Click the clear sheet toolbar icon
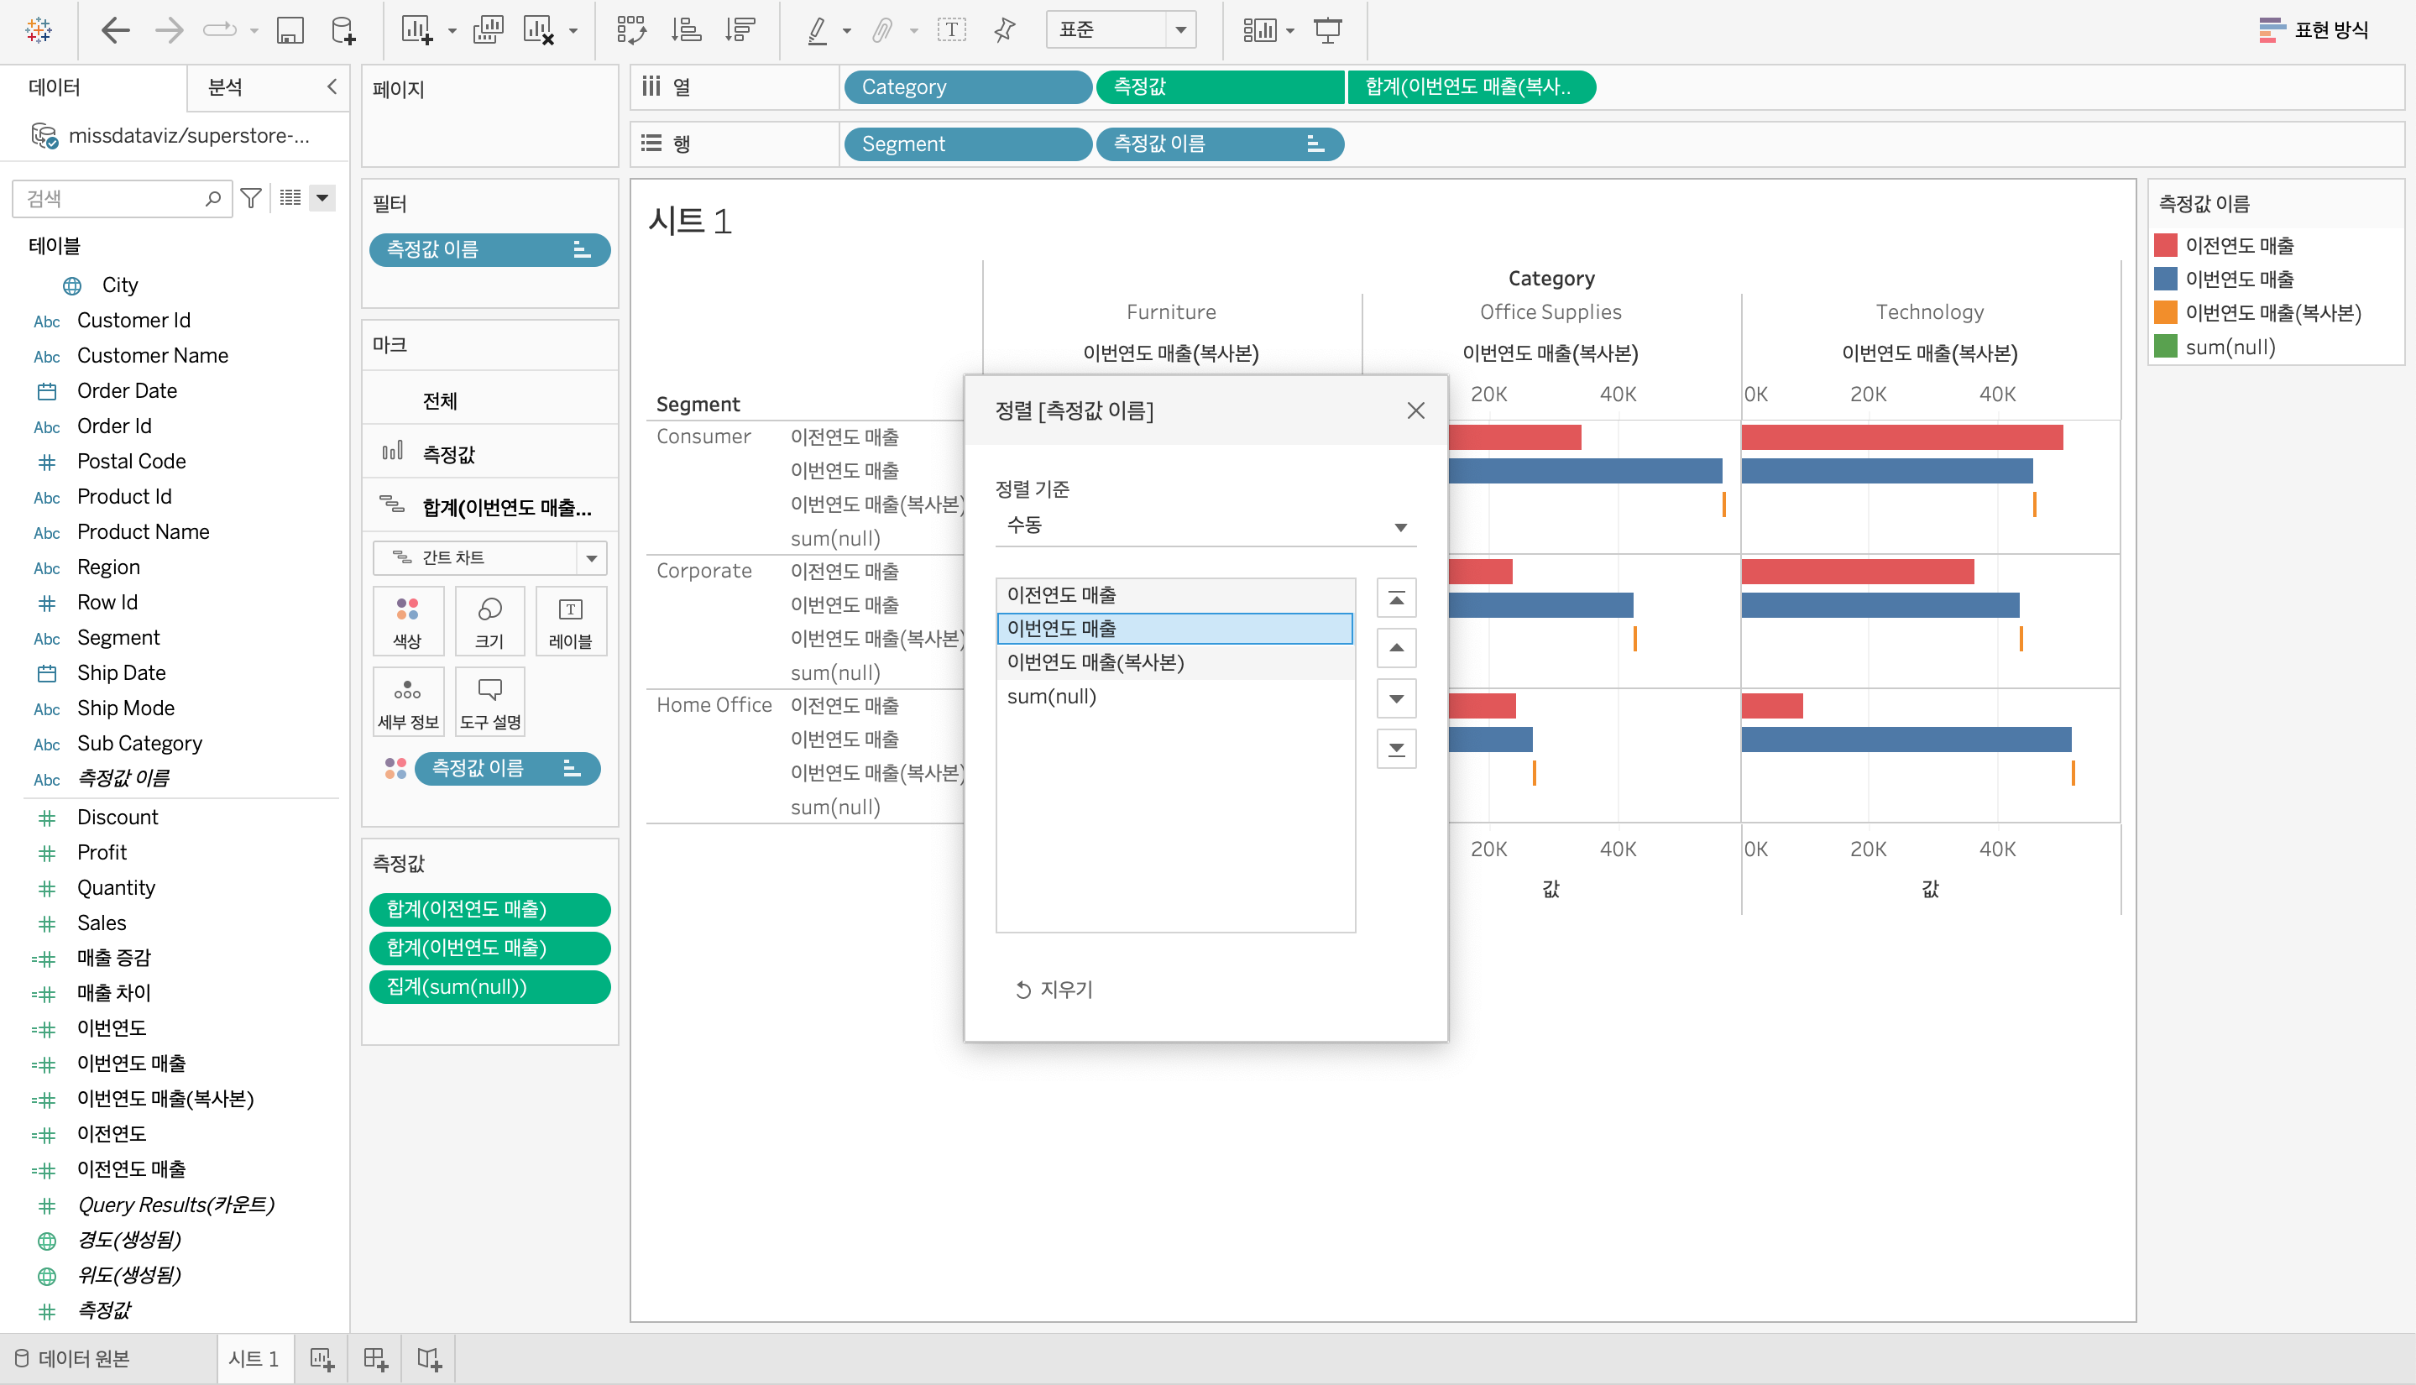Viewport: 2416px width, 1385px height. (539, 30)
